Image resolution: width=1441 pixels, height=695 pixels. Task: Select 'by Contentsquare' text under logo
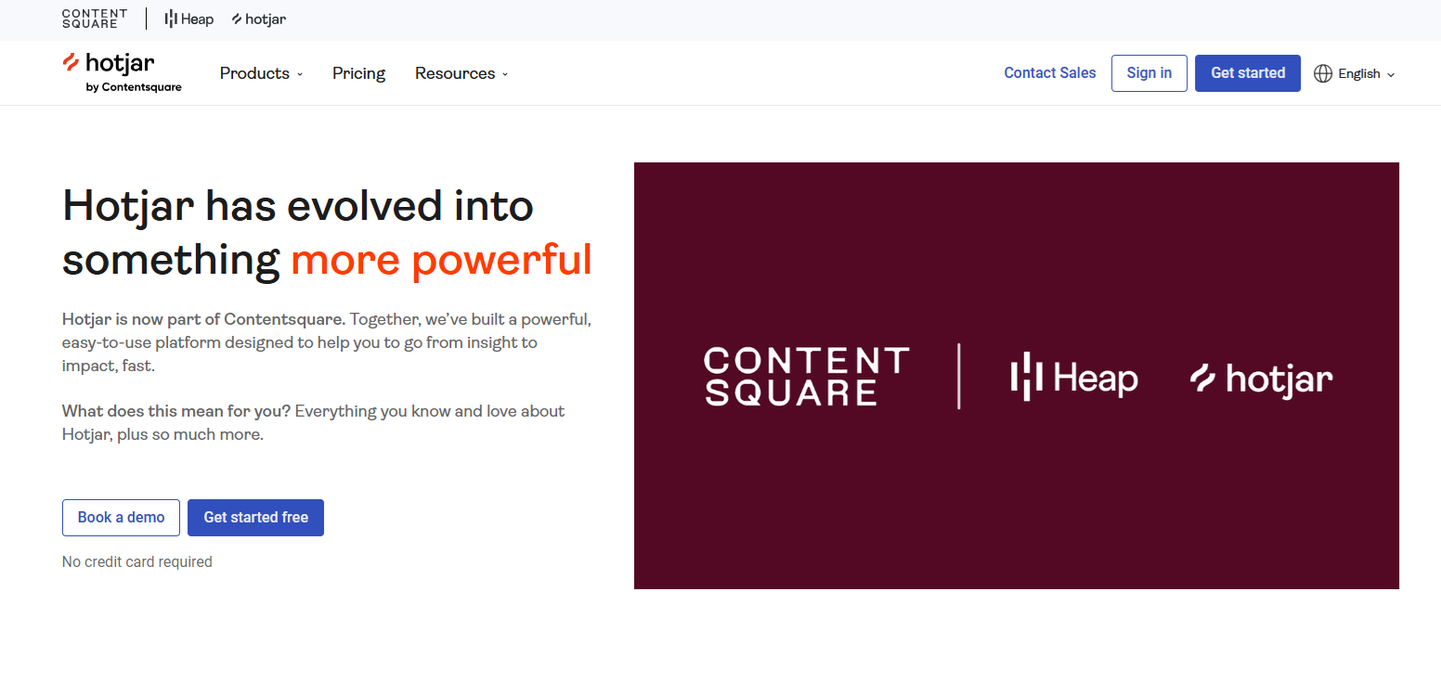click(x=134, y=87)
